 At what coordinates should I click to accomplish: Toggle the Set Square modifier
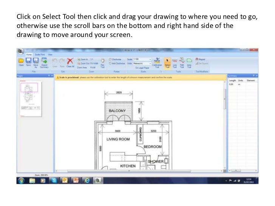pos(202,63)
